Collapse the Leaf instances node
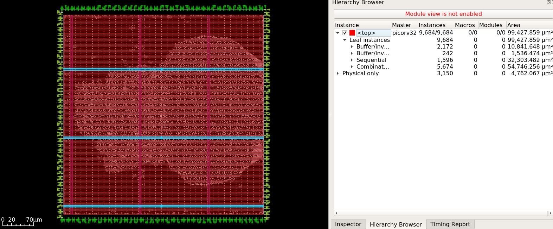This screenshot has width=553, height=229. click(345, 40)
